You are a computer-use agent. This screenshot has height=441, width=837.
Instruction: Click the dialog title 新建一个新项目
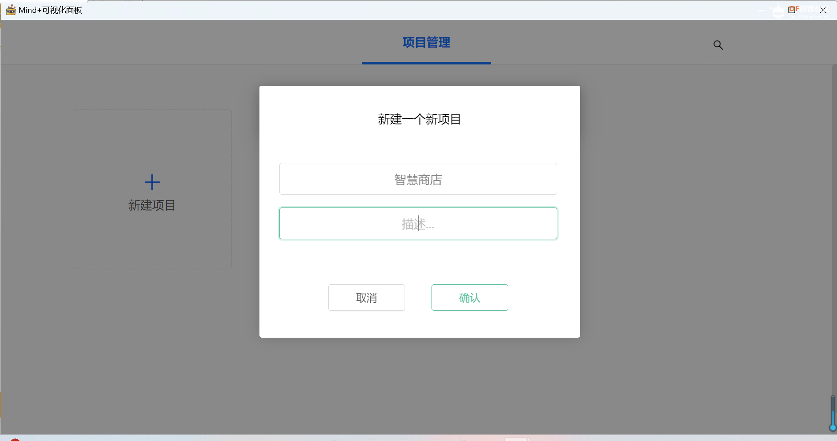(x=419, y=119)
